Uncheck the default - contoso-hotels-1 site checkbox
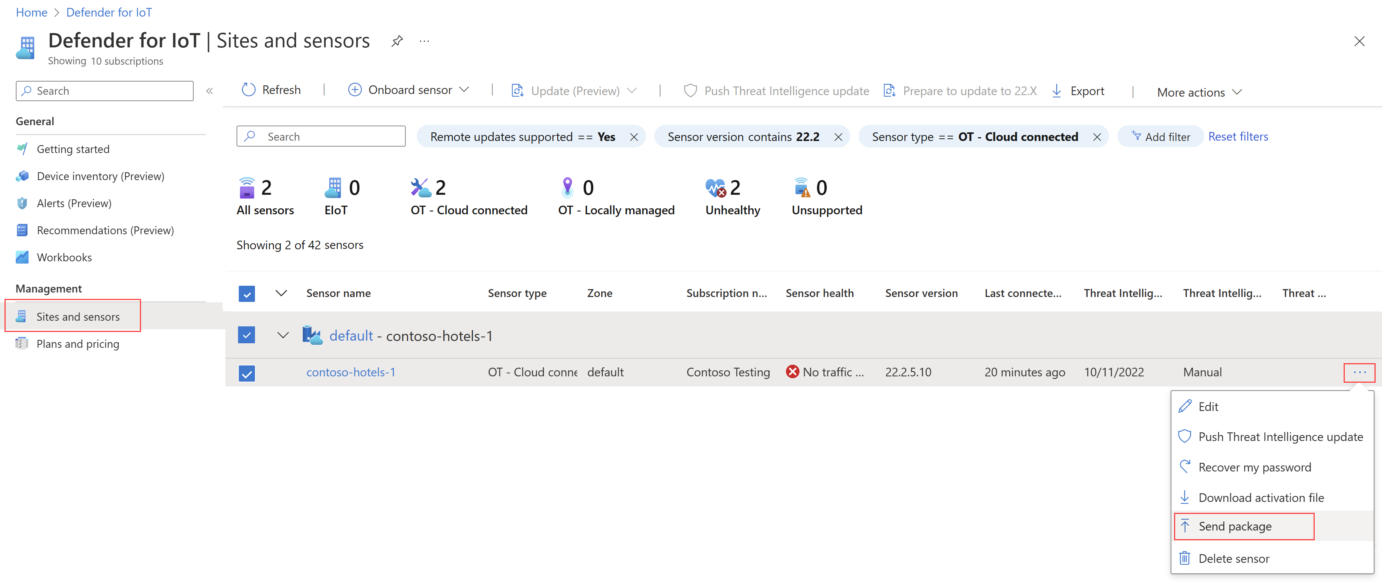The width and height of the screenshot is (1382, 582). click(x=247, y=335)
